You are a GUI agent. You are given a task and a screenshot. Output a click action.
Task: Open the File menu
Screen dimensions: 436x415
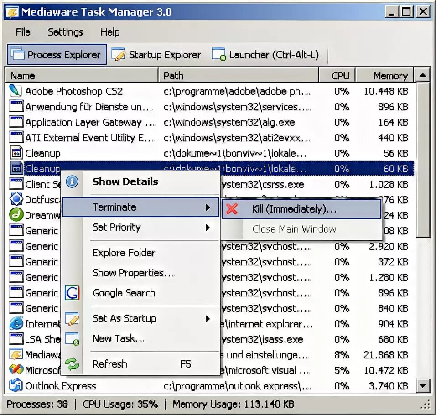point(23,32)
